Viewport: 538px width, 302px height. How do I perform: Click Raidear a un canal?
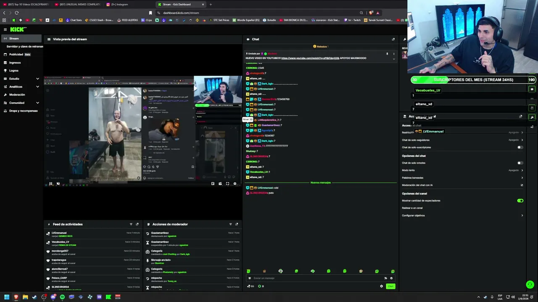pyautogui.click(x=412, y=208)
